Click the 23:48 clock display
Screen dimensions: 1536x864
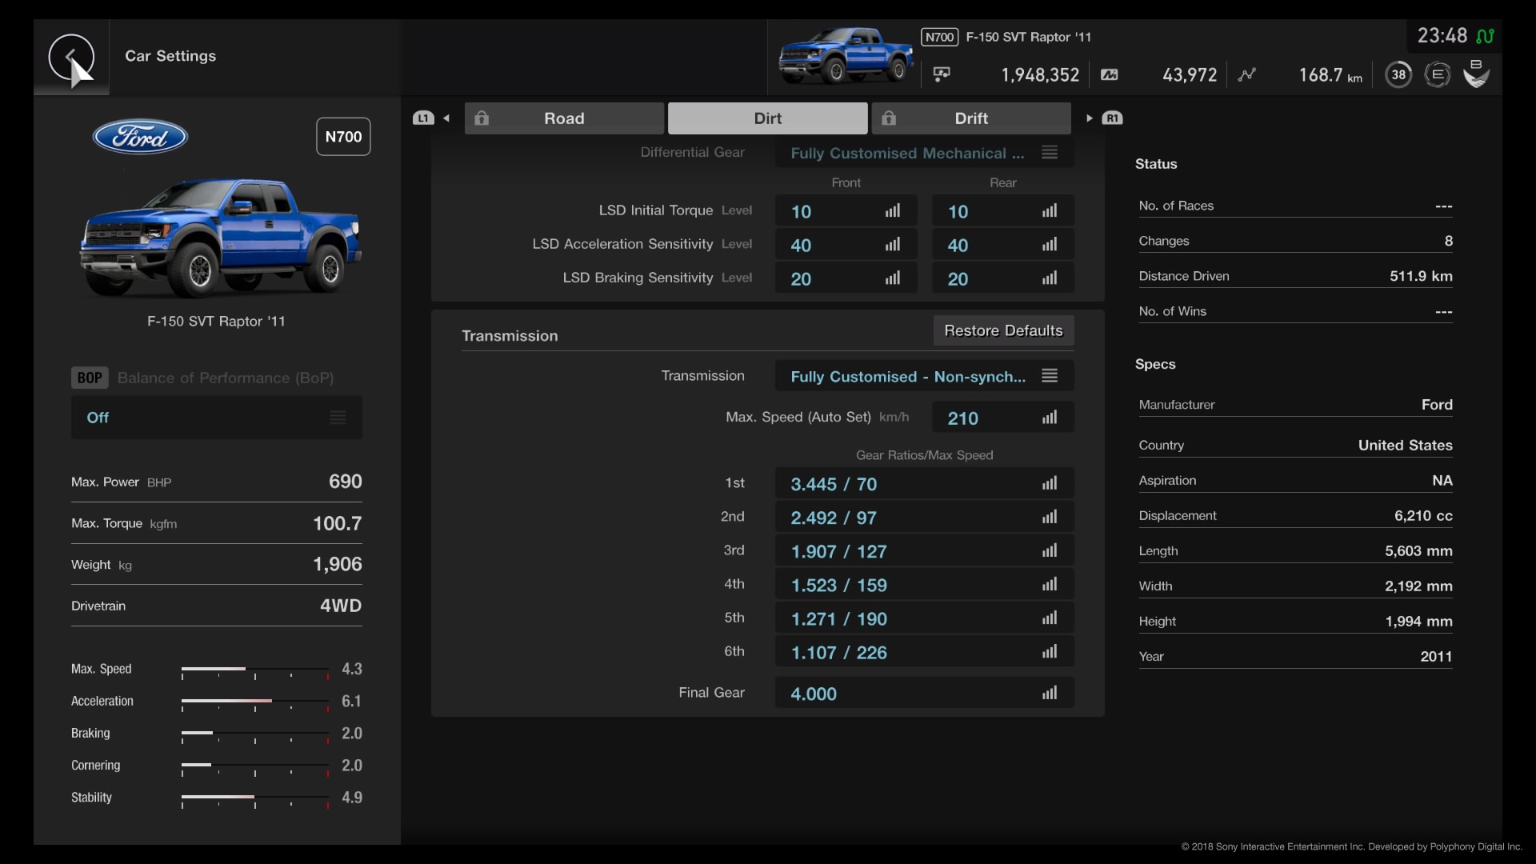tap(1442, 36)
